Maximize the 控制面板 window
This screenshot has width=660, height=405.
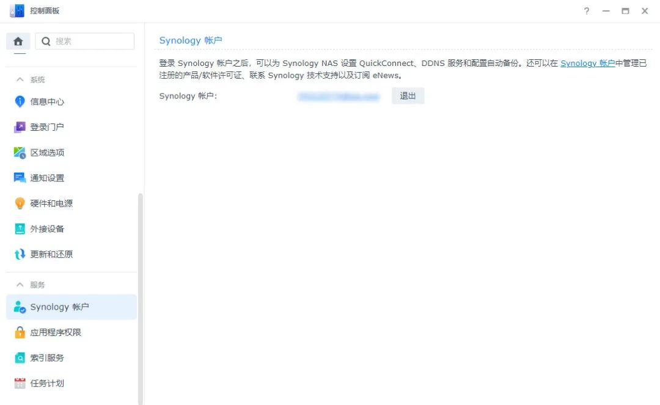tap(626, 11)
